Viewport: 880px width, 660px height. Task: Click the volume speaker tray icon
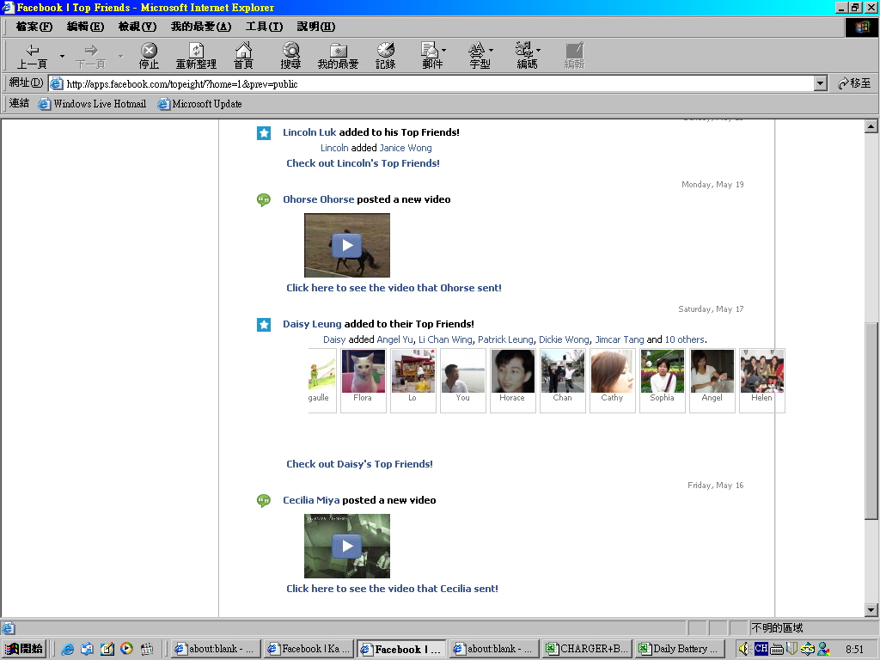pos(743,649)
